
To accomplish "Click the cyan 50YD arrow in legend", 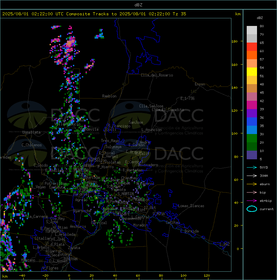I will pyautogui.click(x=252, y=167).
